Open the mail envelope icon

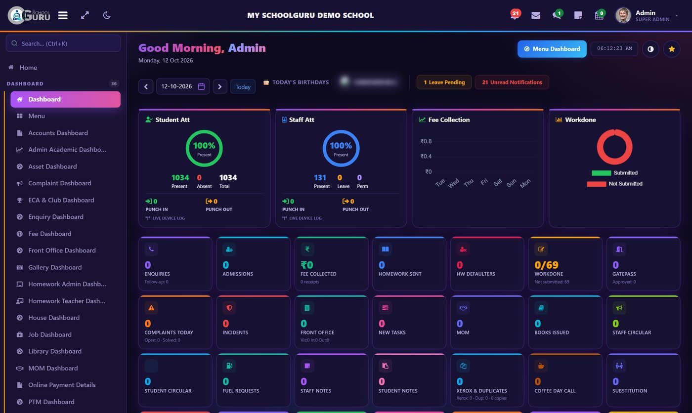point(536,15)
